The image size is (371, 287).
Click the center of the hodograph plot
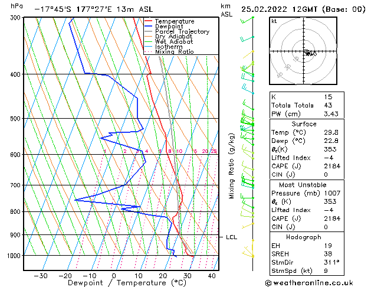click(304, 51)
